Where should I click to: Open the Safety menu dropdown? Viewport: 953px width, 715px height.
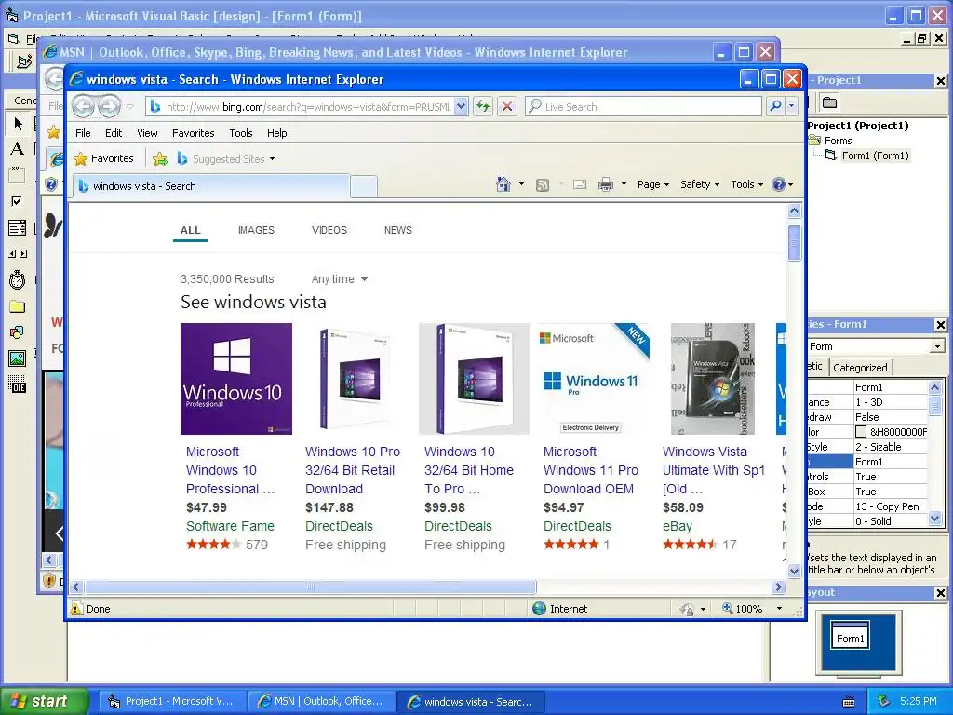point(700,184)
